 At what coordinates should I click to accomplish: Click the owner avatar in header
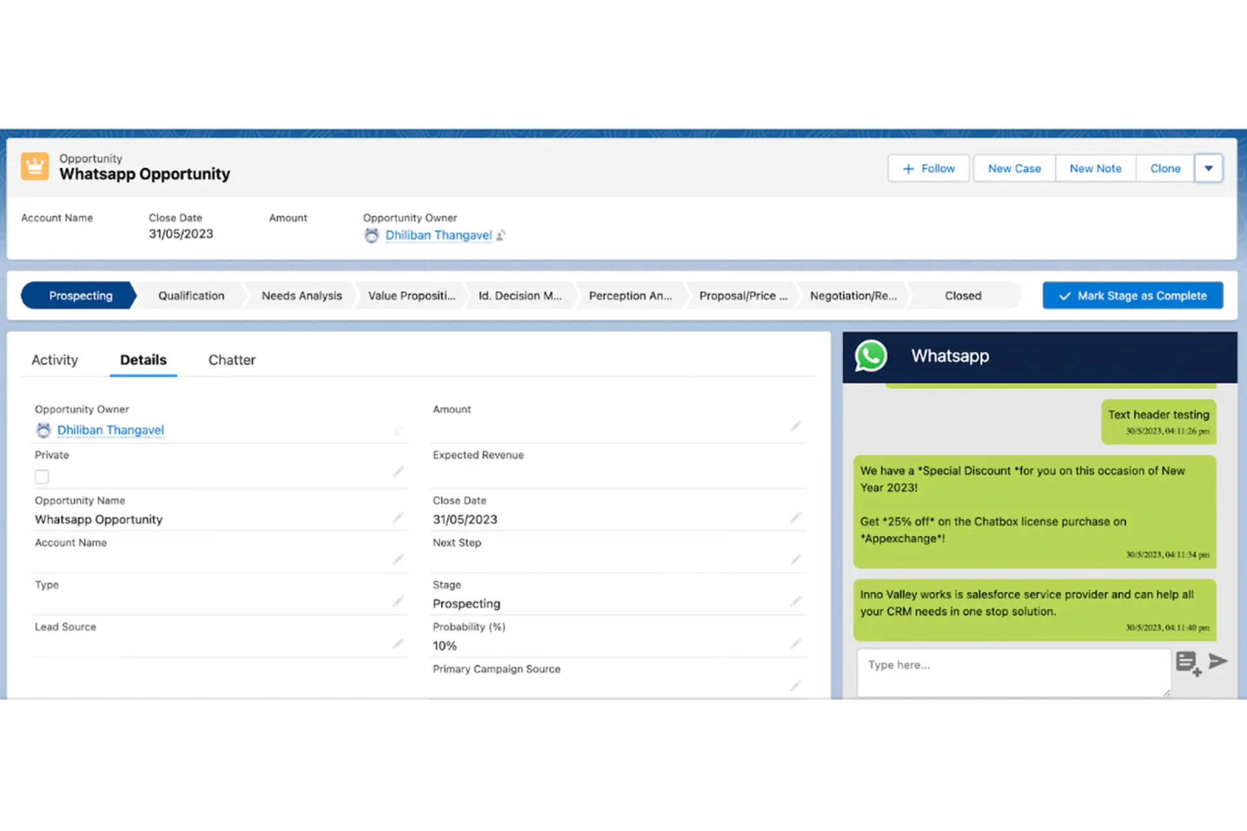click(372, 236)
